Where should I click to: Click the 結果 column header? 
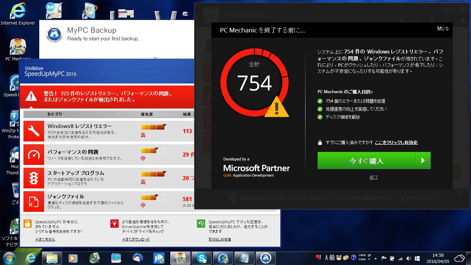[187, 114]
